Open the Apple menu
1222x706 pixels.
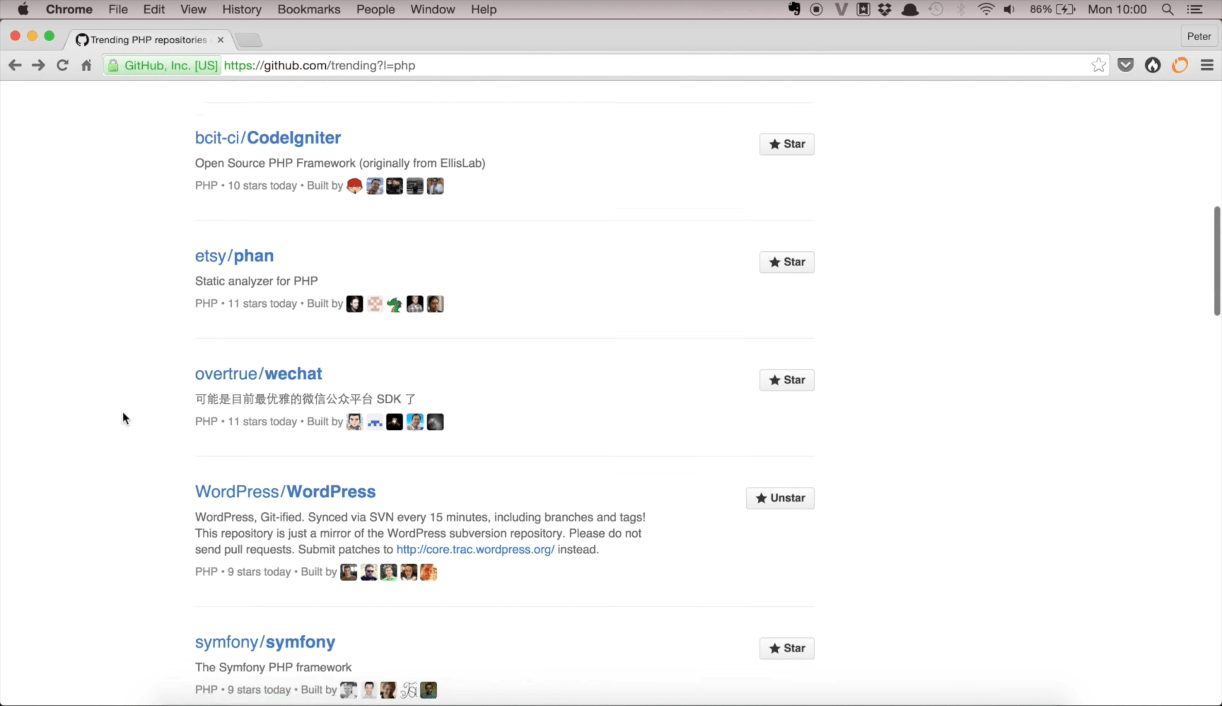point(23,9)
